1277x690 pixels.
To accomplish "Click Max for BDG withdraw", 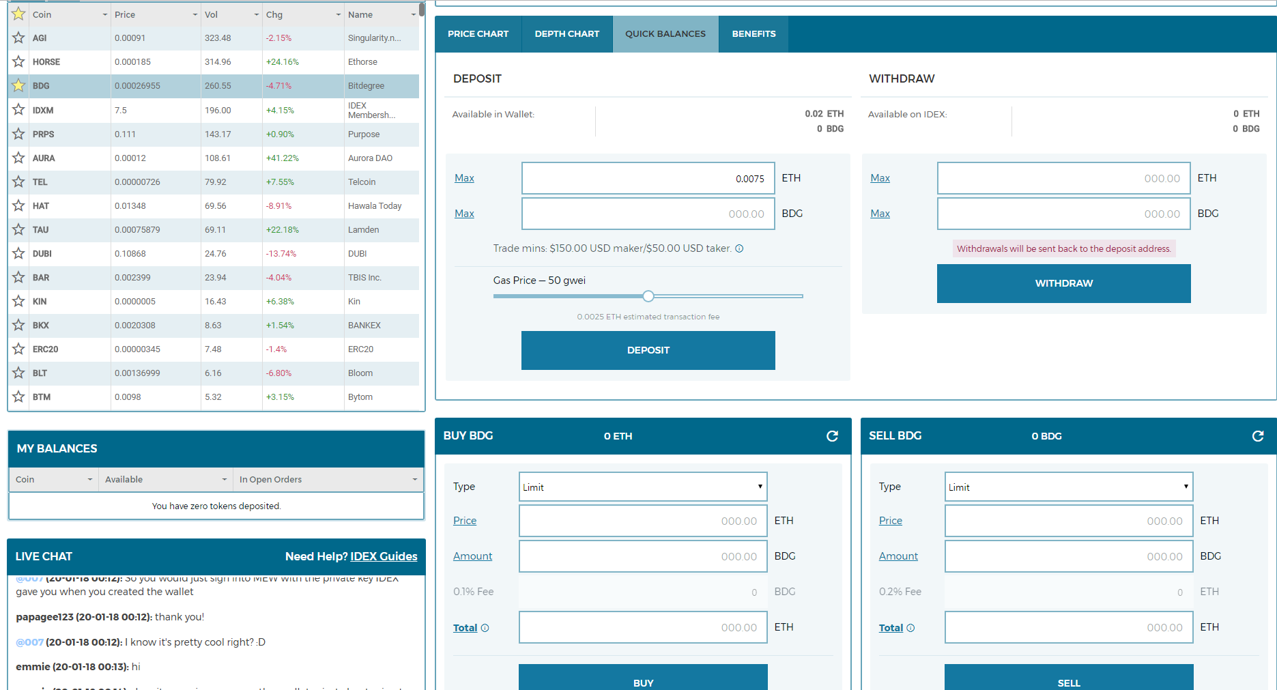I will pyautogui.click(x=880, y=214).
